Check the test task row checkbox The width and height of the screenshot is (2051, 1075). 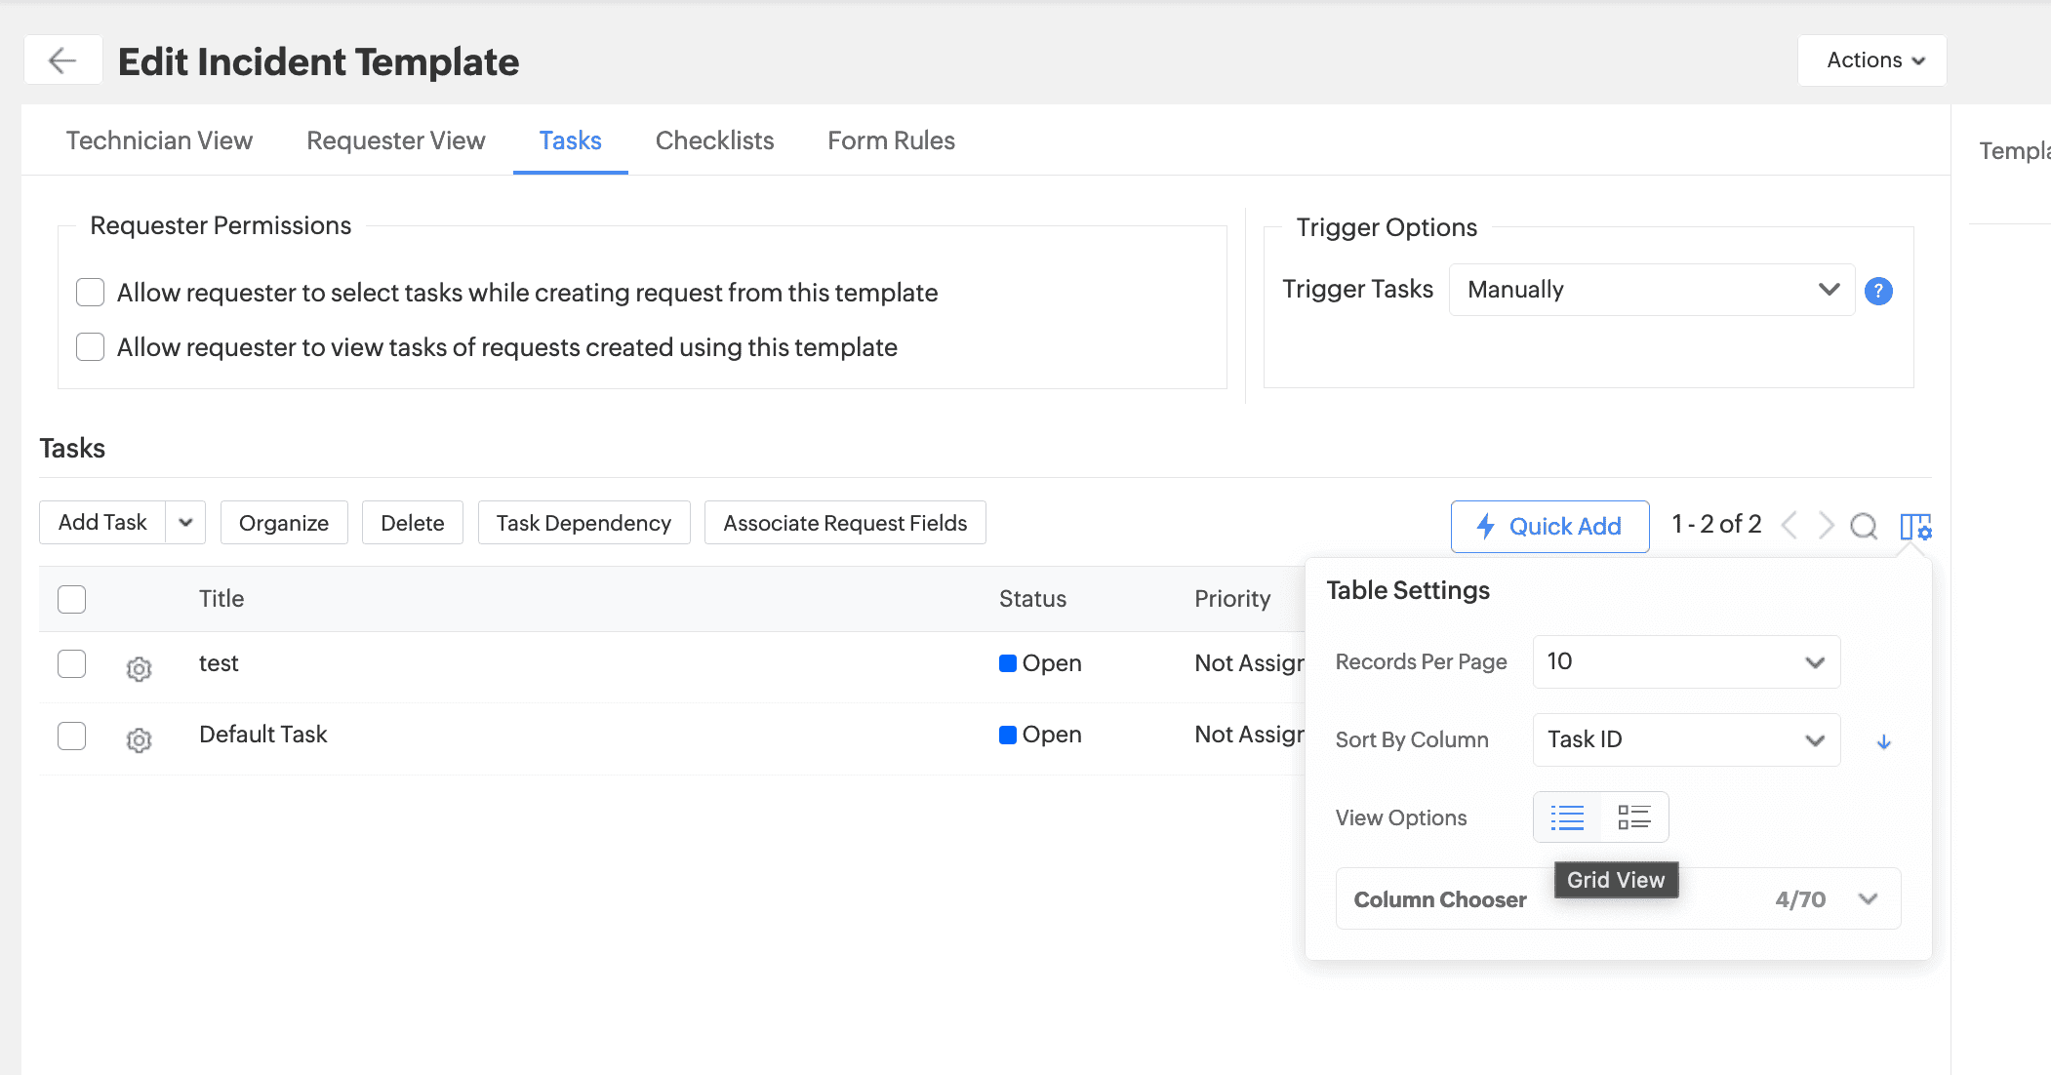pos(72,663)
